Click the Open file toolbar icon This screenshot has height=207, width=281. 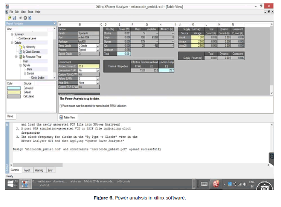coord(9,18)
